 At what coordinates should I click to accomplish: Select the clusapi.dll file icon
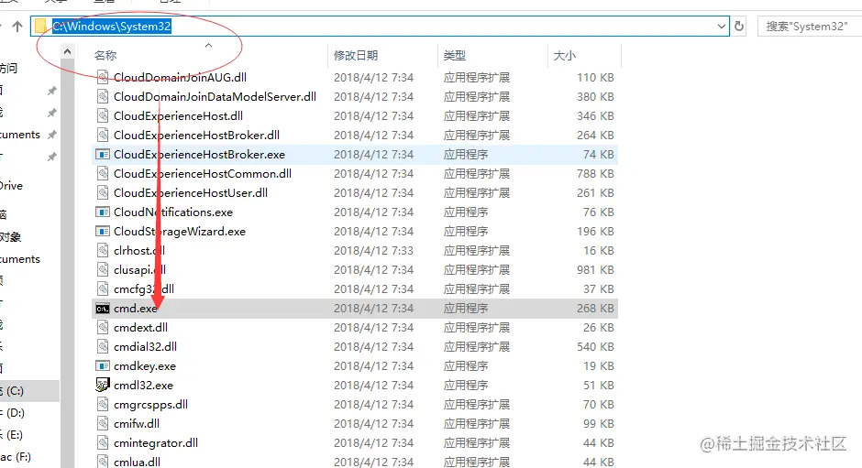click(103, 269)
